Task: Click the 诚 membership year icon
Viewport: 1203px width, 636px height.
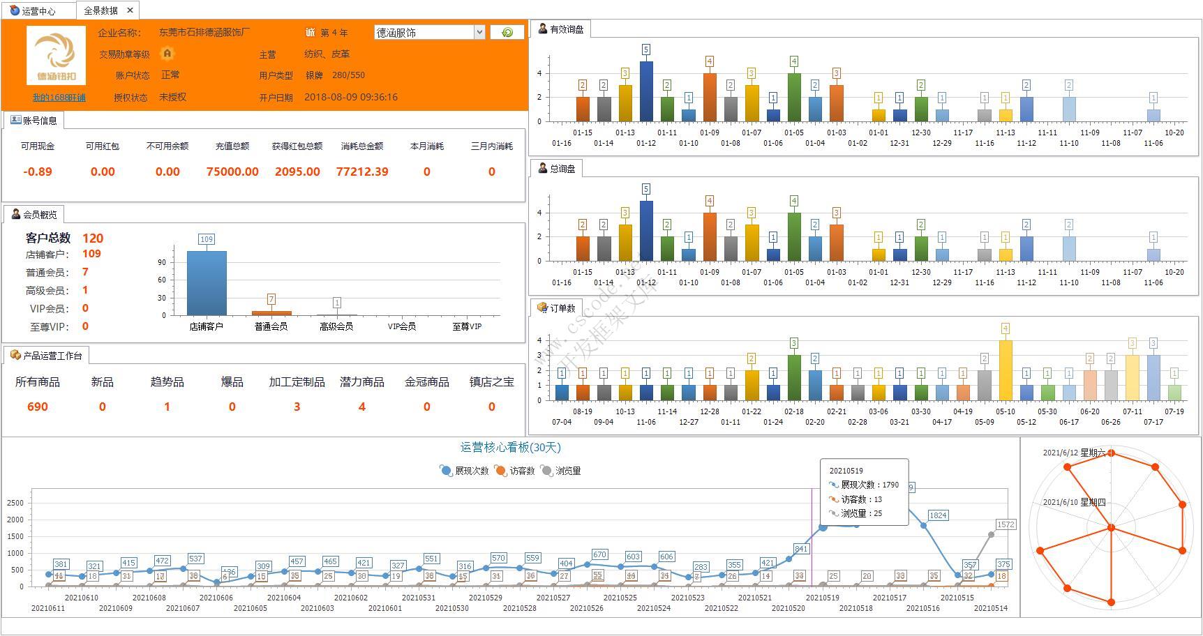Action: [x=311, y=32]
